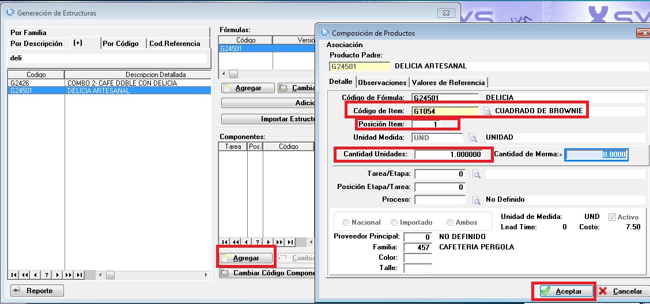Image resolution: width=650 pixels, height=304 pixels.
Task: Click the Cantidad Unidades input field
Action: click(x=452, y=154)
